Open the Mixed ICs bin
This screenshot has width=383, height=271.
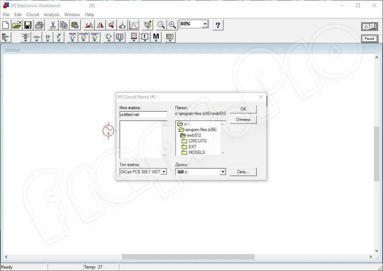(x=84, y=37)
